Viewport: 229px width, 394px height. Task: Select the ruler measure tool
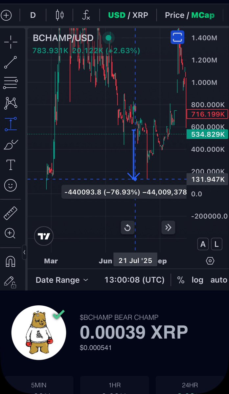pos(11,213)
